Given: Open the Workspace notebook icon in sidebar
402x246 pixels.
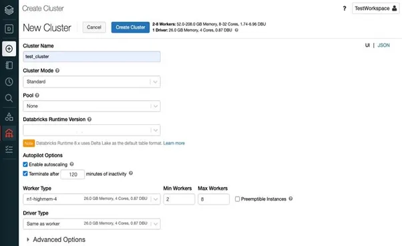Looking at the screenshot, I should [x=9, y=65].
